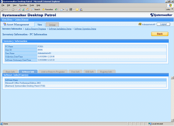Viewport: 174px width, 126px height.
Task: Select the View tab
Action: point(40,25)
